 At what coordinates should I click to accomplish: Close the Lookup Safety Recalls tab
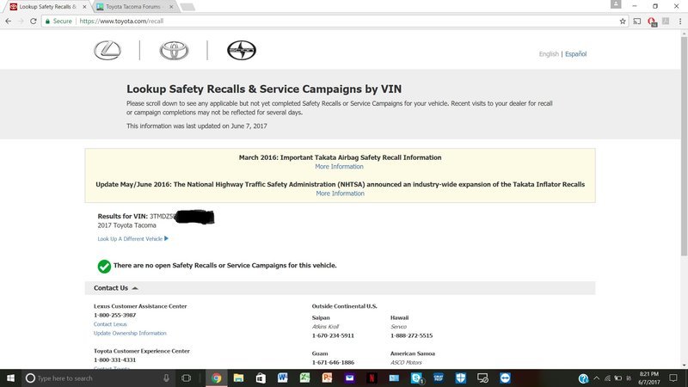(84, 7)
